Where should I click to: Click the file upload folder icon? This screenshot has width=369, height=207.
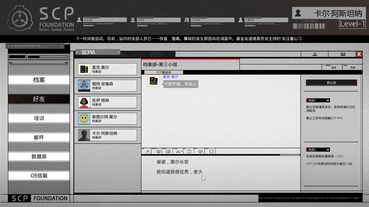click(x=189, y=152)
